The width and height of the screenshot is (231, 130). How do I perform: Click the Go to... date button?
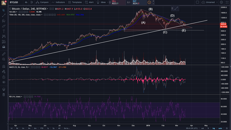67,128
